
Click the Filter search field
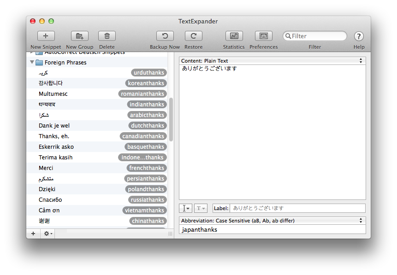pyautogui.click(x=315, y=35)
